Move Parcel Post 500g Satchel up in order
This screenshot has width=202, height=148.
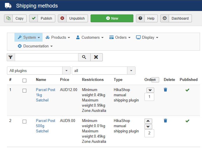tap(148, 121)
